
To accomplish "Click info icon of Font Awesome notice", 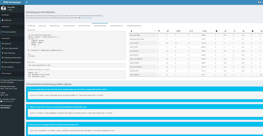I will 28,125.
